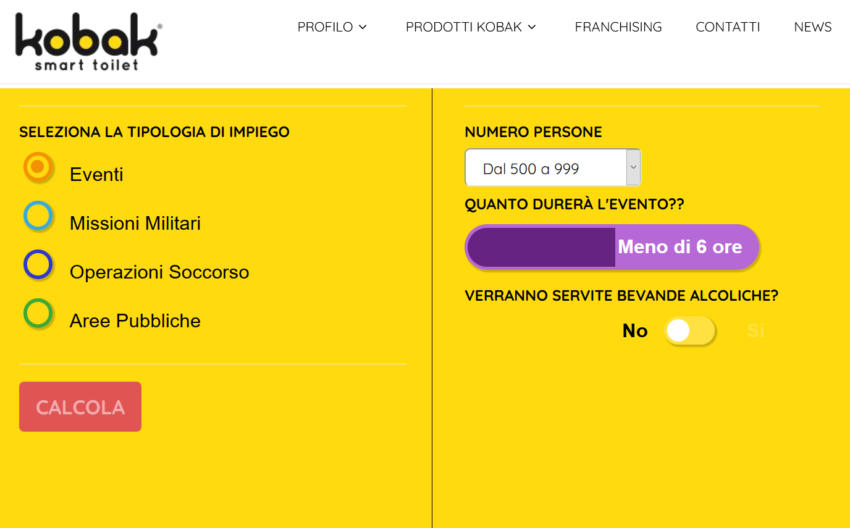Screen dimensions: 850x528
Task: Select the Eventi radio button
Action: (x=38, y=167)
